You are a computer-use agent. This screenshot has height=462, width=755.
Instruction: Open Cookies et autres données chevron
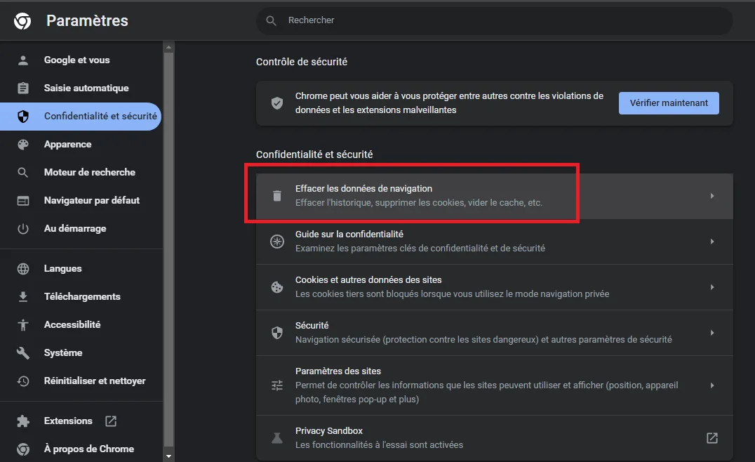click(711, 287)
